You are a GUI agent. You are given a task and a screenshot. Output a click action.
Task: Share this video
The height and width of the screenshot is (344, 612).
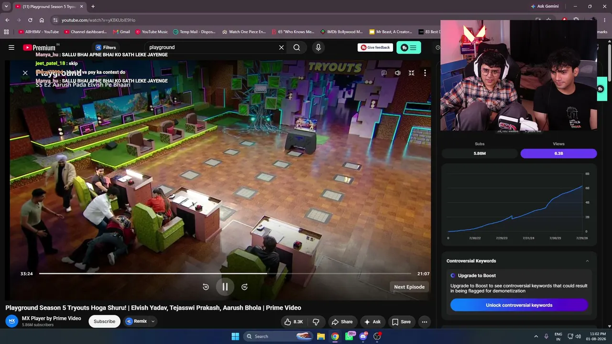pyautogui.click(x=342, y=322)
